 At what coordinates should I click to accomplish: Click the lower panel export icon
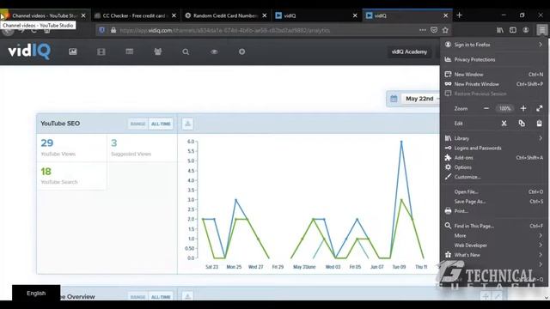click(187, 296)
